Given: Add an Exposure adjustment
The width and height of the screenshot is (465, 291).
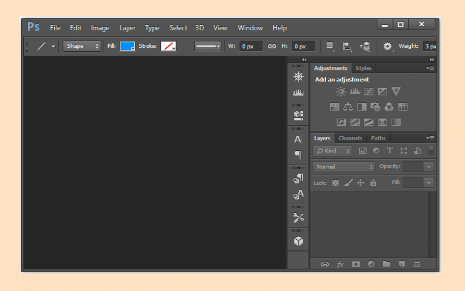Looking at the screenshot, I should pyautogui.click(x=382, y=91).
